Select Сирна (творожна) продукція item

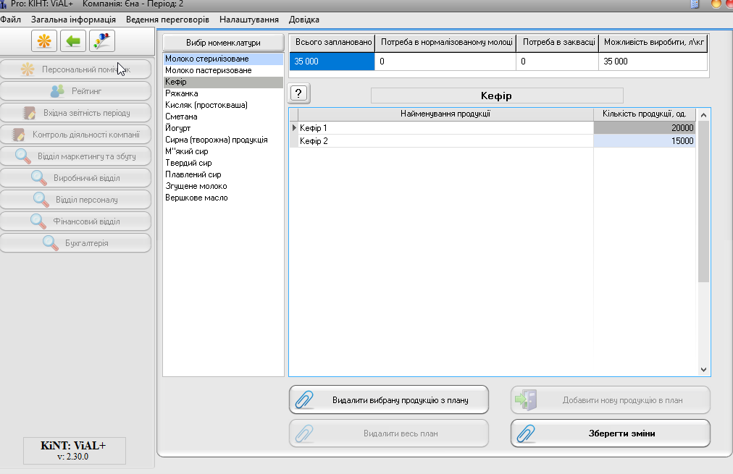pos(224,140)
